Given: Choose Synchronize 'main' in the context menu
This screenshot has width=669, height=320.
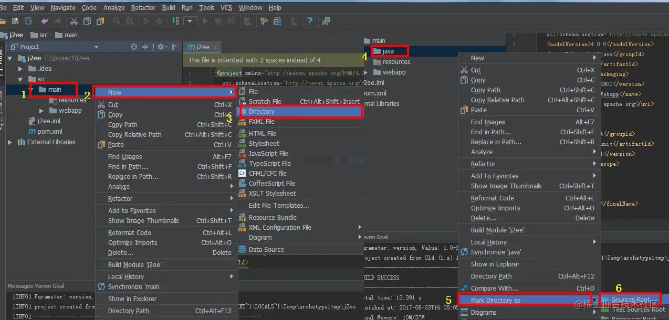Looking at the screenshot, I should [166, 287].
